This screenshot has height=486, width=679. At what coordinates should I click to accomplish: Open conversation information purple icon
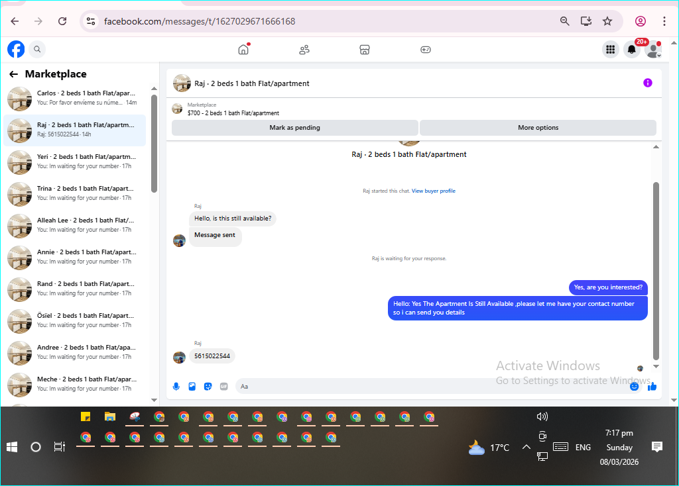coord(647,83)
